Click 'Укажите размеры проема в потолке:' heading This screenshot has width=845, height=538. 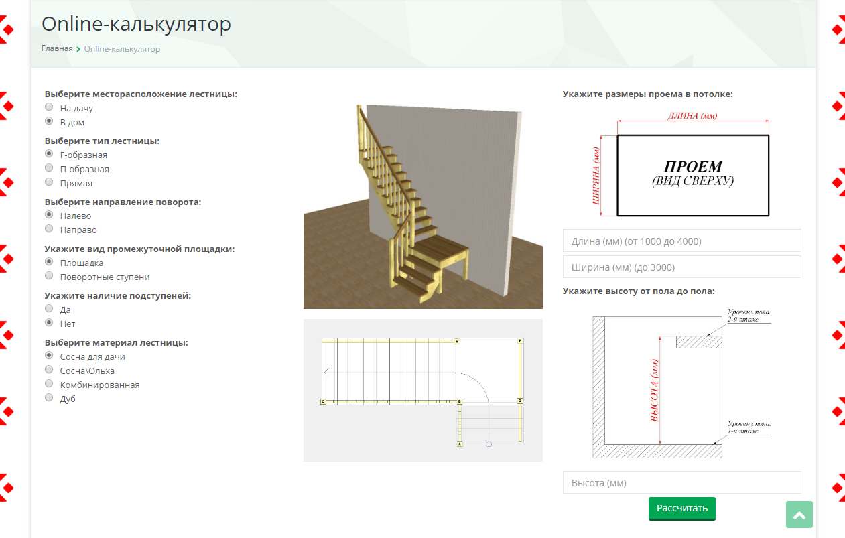[x=648, y=94]
